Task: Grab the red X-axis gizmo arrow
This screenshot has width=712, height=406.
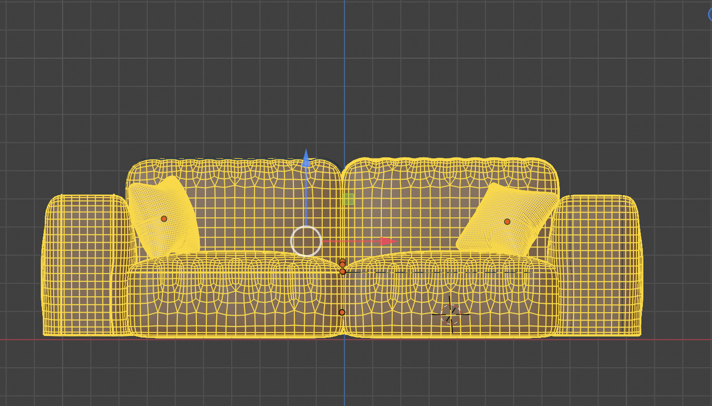Action: pyautogui.click(x=388, y=241)
